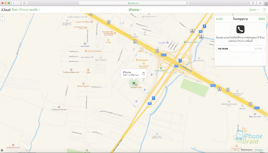268x153 pixels.
Task: Select the สถล.บางแก้ว blue map marker
Action: 85,44
